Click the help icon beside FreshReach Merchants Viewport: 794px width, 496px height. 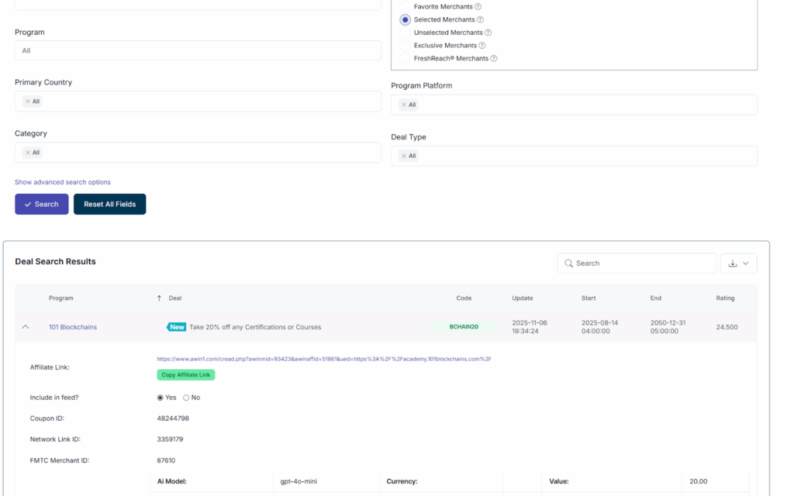(493, 59)
